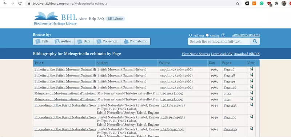View page icon for Page 49 row
The width and height of the screenshot is (291, 137).
(251, 81)
